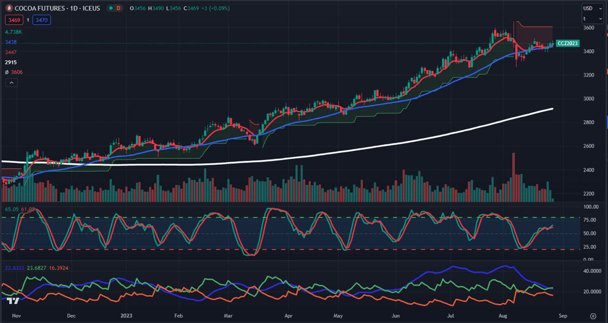The width and height of the screenshot is (608, 323).
Task: Click the 22.8322 ADX value
Action: (x=14, y=268)
